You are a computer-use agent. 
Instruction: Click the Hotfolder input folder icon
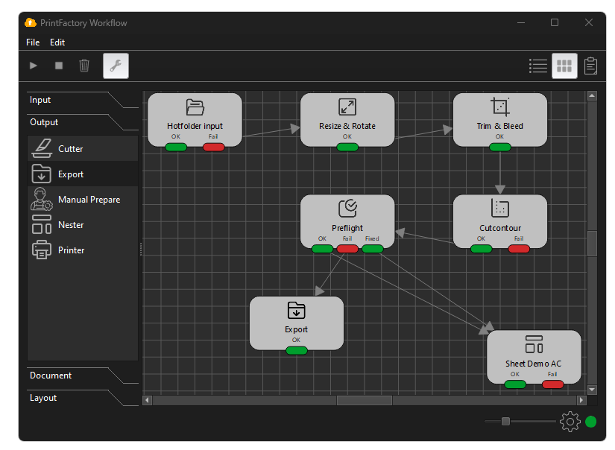coord(195,107)
